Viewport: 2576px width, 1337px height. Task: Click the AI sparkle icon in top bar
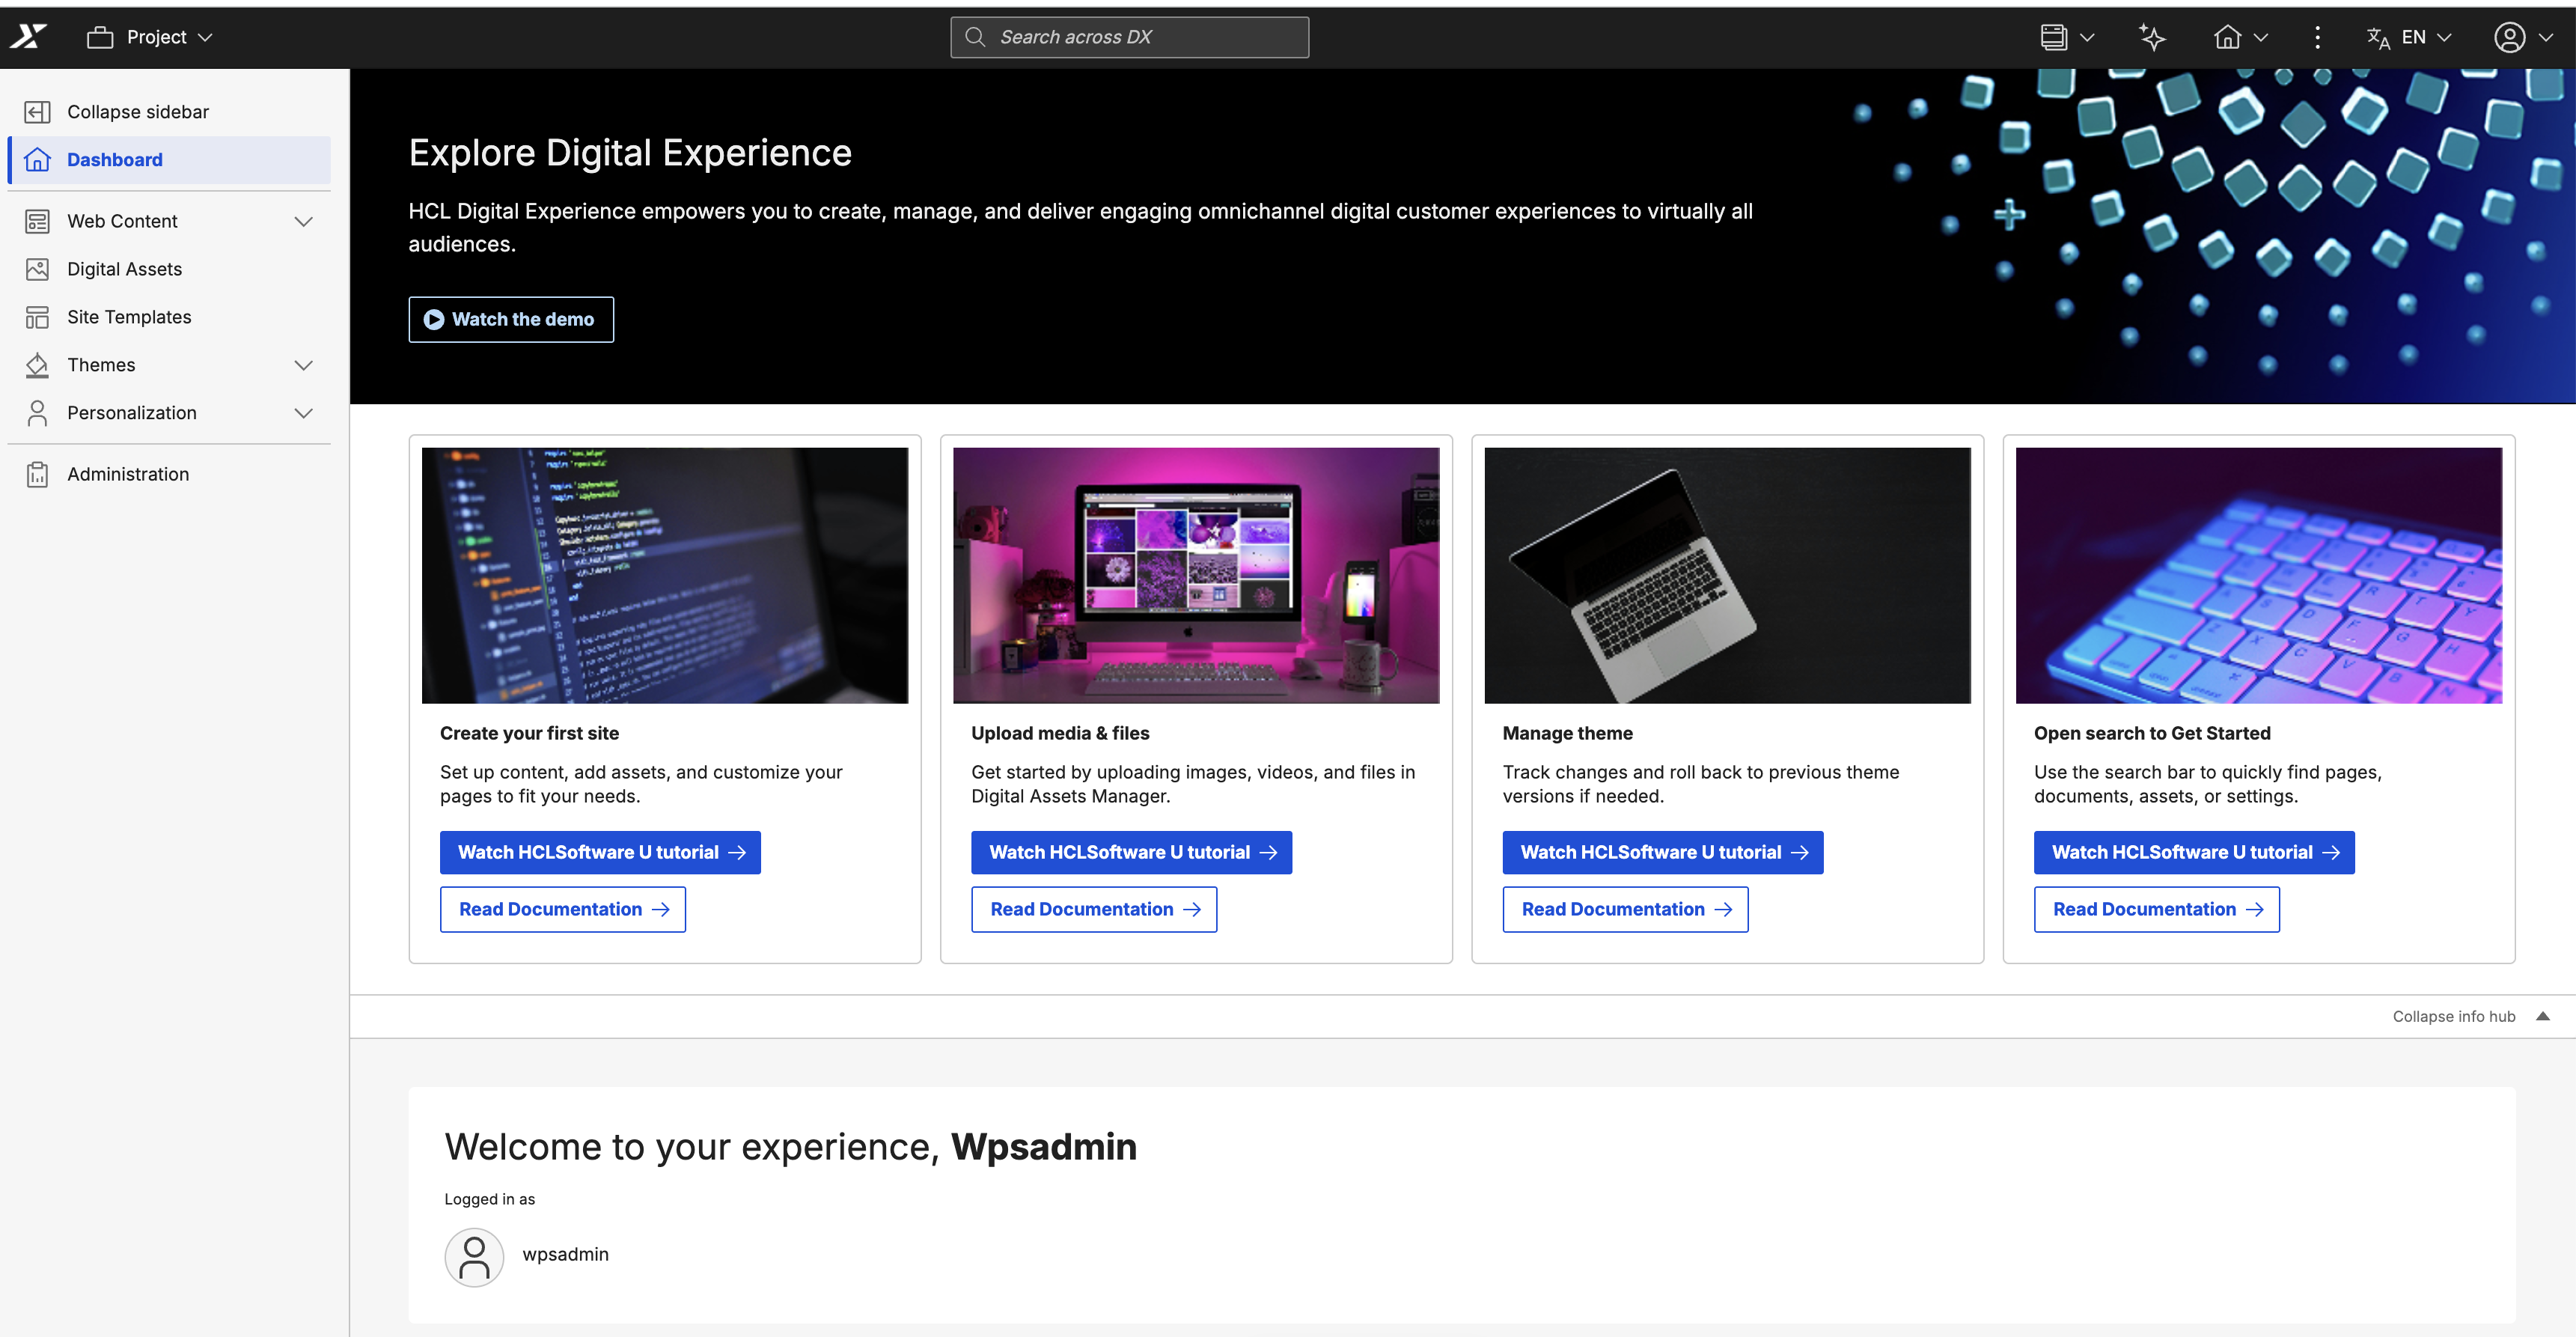2152,37
